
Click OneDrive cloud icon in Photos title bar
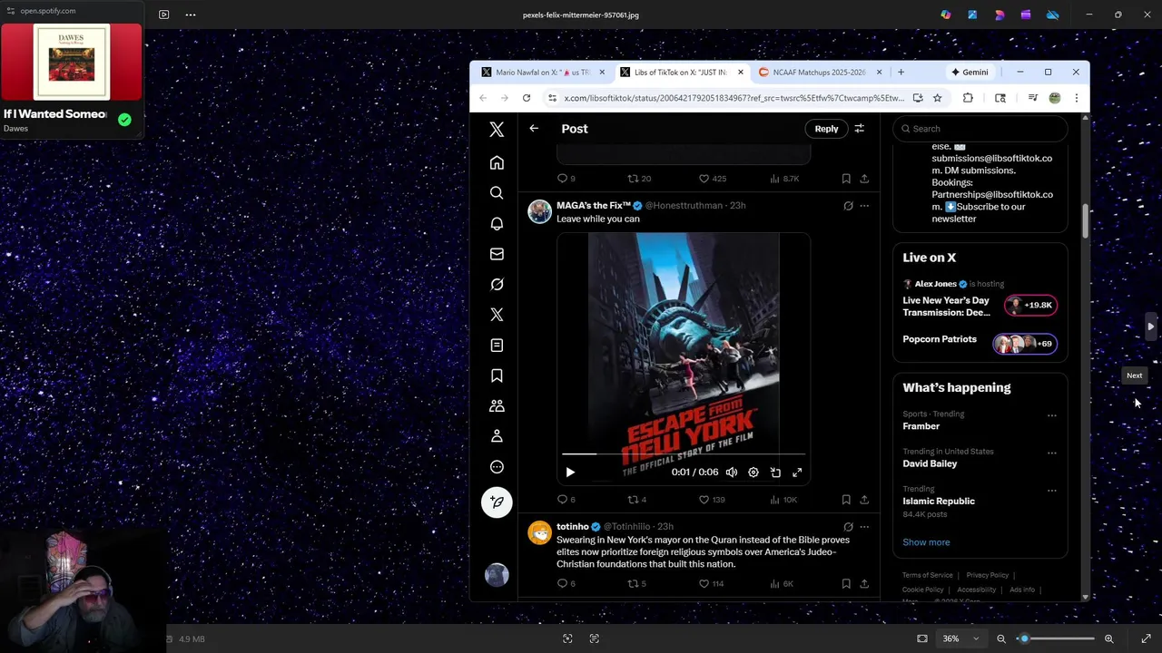1053,15
